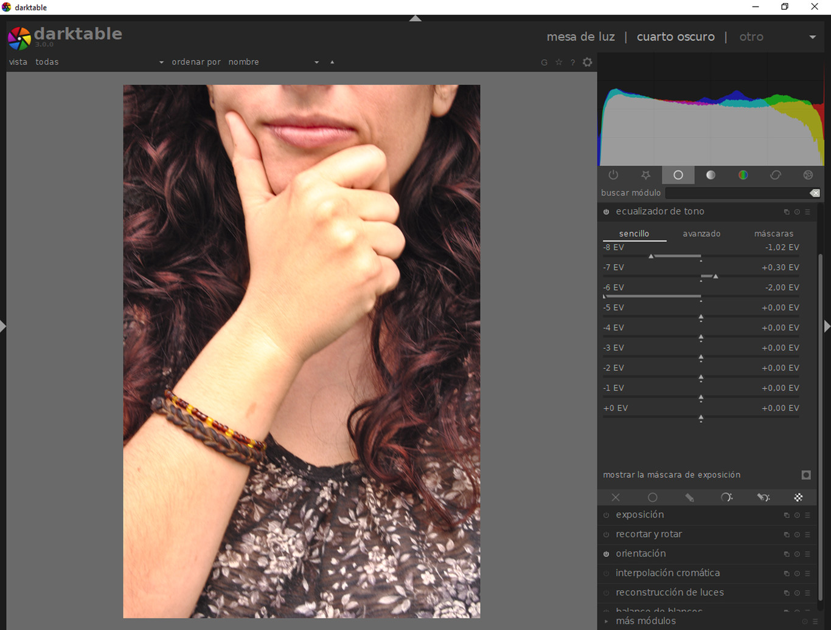Select the tone modules group icon

(711, 175)
